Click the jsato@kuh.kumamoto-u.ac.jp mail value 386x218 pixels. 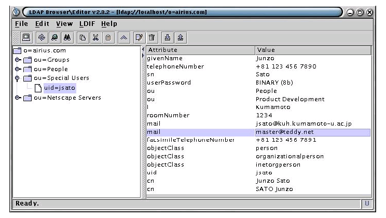304,124
